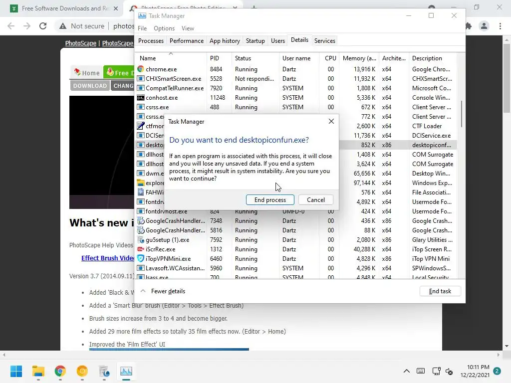Sort by the Description column header

433,58
